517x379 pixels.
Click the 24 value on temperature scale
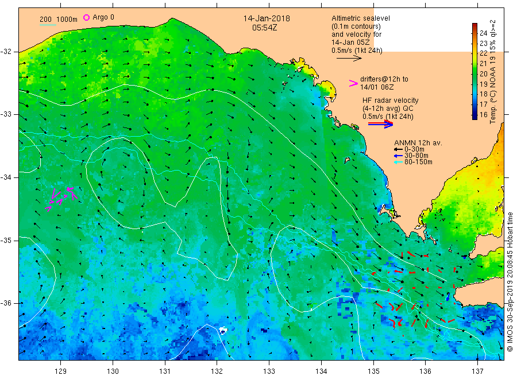pyautogui.click(x=483, y=33)
